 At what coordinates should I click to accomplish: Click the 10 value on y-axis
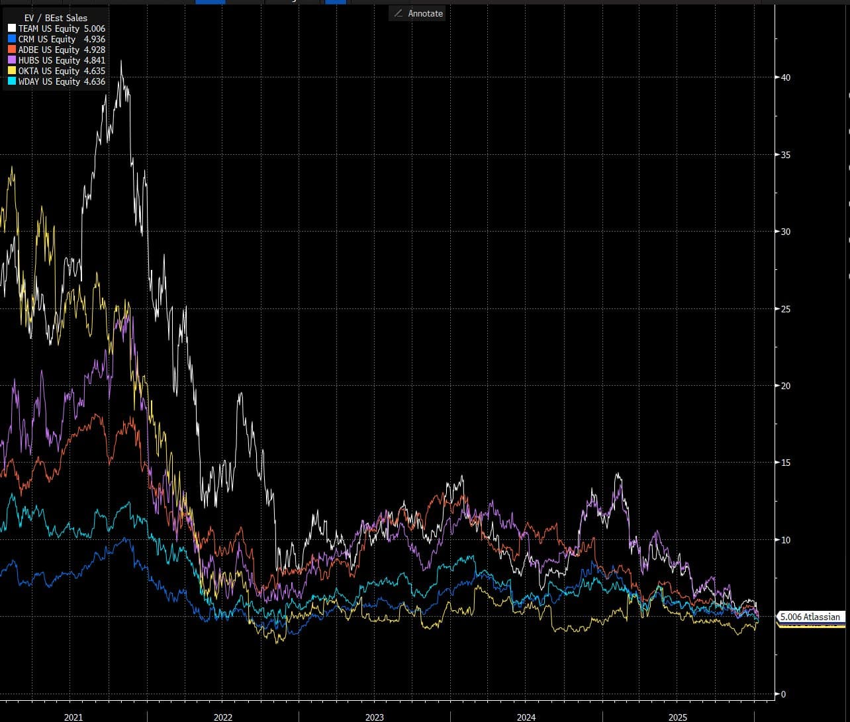(785, 540)
